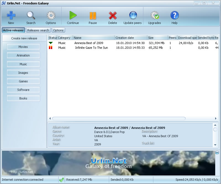Click the Dance & DJ,Dance Pop genre value
The image size is (221, 184).
tap(109, 132)
